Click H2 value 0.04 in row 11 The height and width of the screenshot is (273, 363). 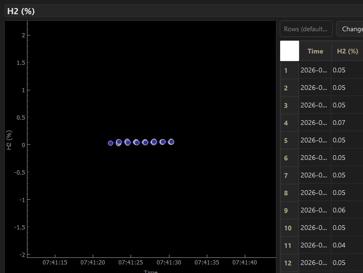(347, 245)
